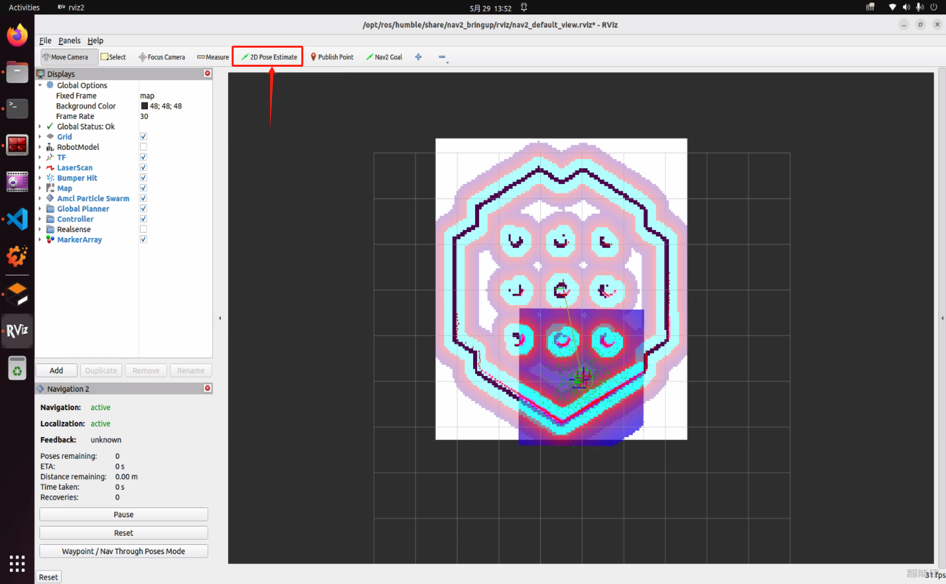Disable the LaserScan display checkbox
The height and width of the screenshot is (584, 946).
[x=143, y=167]
